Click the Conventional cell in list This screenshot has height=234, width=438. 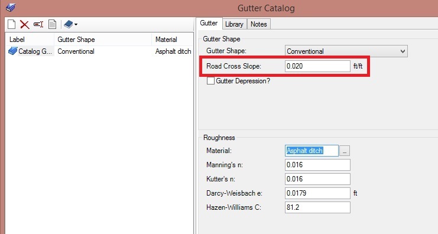point(76,51)
